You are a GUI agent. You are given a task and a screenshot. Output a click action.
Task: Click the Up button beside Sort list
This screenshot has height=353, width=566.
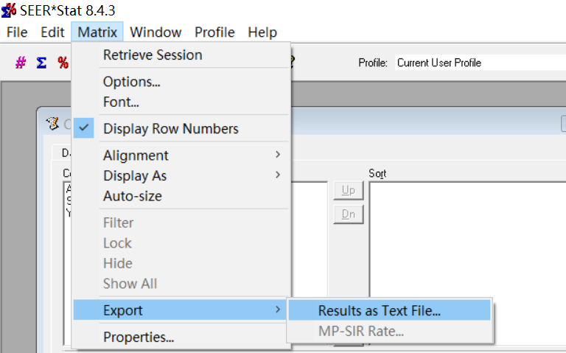pyautogui.click(x=349, y=190)
